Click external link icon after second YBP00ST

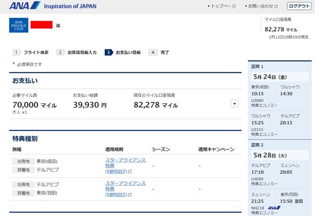pos(129,196)
